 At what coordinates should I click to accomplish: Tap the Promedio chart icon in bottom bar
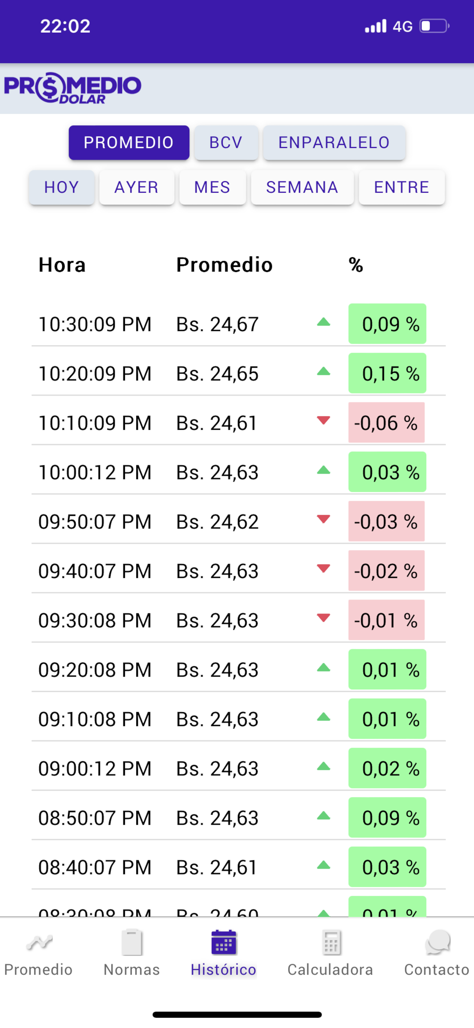[x=39, y=943]
